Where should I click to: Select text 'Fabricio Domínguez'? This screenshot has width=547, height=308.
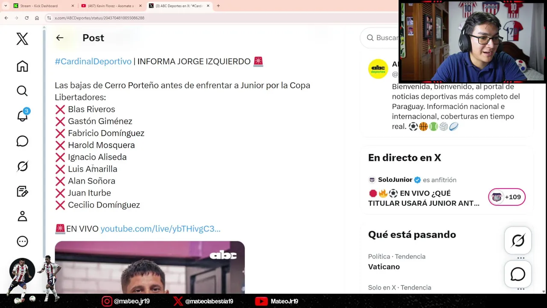click(x=106, y=133)
